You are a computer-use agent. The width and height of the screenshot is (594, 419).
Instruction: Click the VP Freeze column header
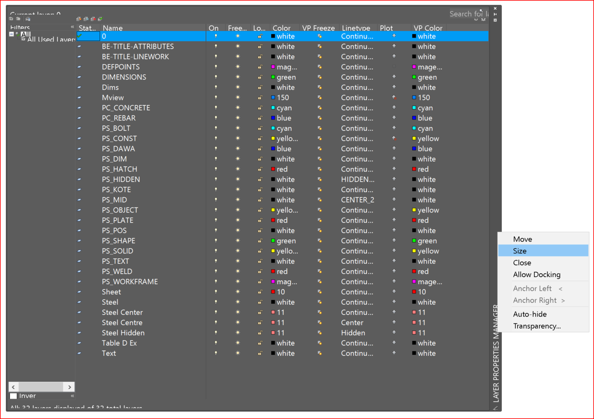[319, 28]
